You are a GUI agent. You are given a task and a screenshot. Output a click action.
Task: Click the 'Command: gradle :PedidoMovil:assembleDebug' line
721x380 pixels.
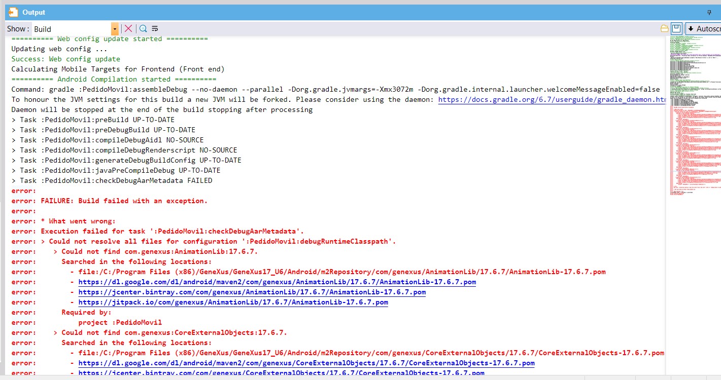coord(335,89)
